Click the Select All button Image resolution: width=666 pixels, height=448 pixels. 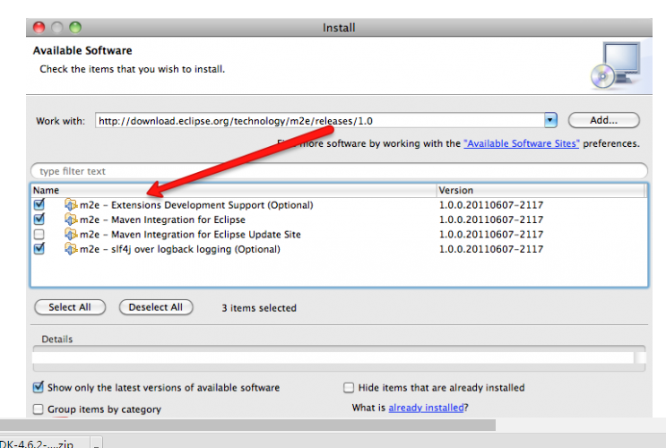[x=70, y=307]
